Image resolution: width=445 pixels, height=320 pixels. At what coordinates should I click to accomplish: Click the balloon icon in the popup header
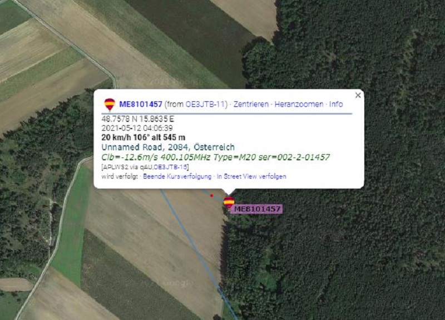pos(110,104)
